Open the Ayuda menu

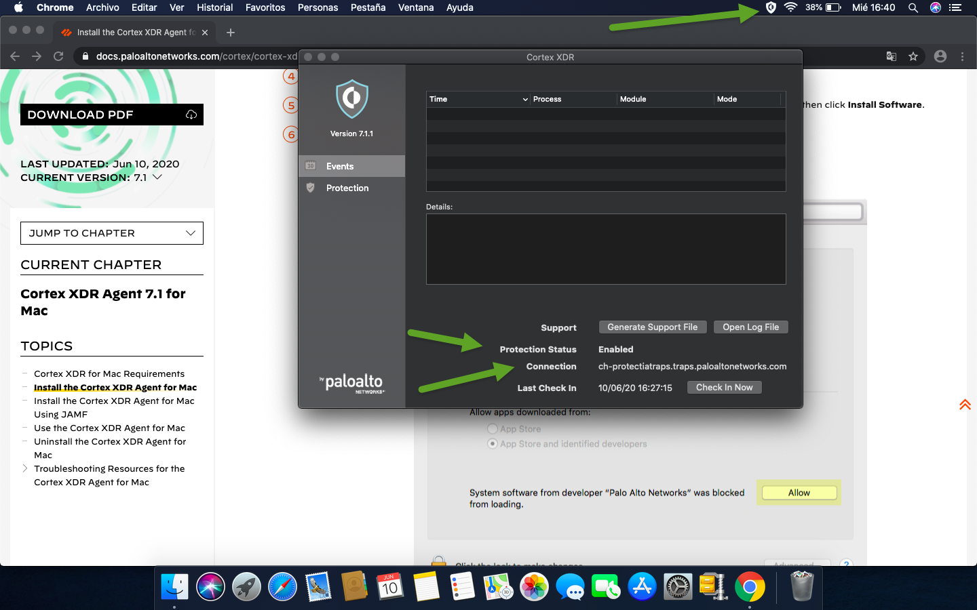pos(459,7)
